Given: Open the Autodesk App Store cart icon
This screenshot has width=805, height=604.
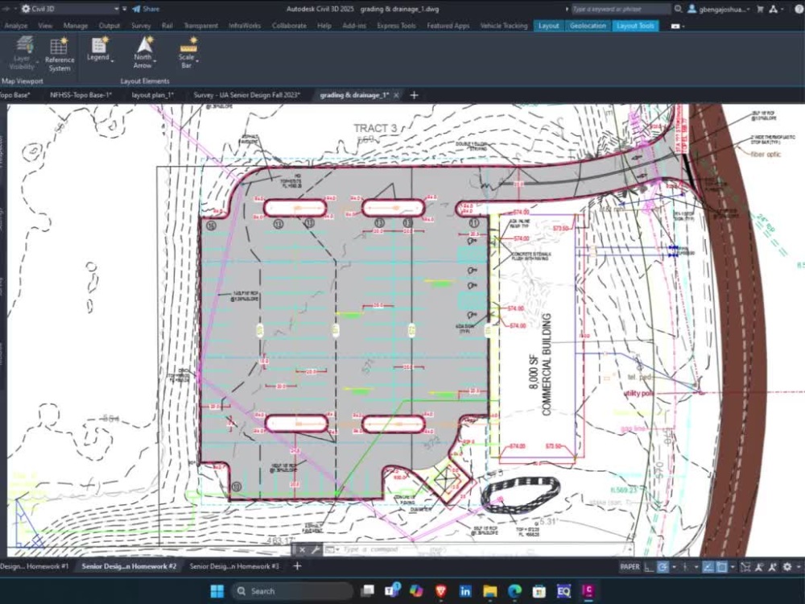Looking at the screenshot, I should coord(760,9).
